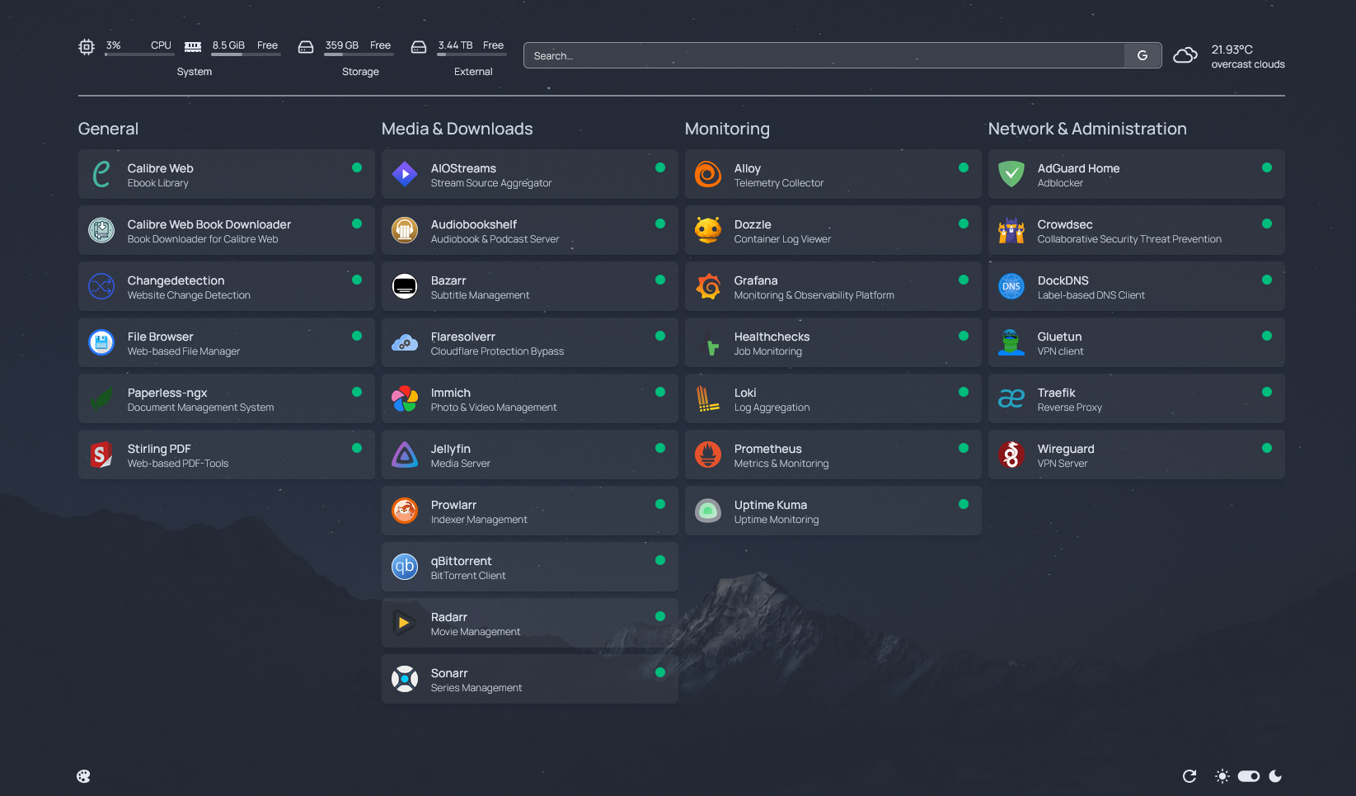Click the Flaresolverr cloud icon
Image resolution: width=1356 pixels, height=796 pixels.
pos(405,342)
